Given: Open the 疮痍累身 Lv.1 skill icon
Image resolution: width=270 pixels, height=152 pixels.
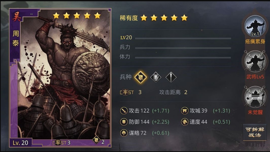Looking at the screenshot, I should tap(255, 26).
